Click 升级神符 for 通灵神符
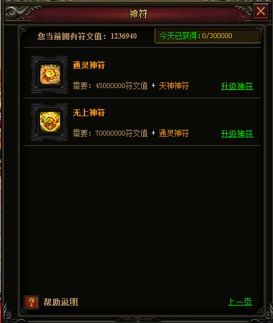Image resolution: width=273 pixels, height=323 pixels. 237,86
